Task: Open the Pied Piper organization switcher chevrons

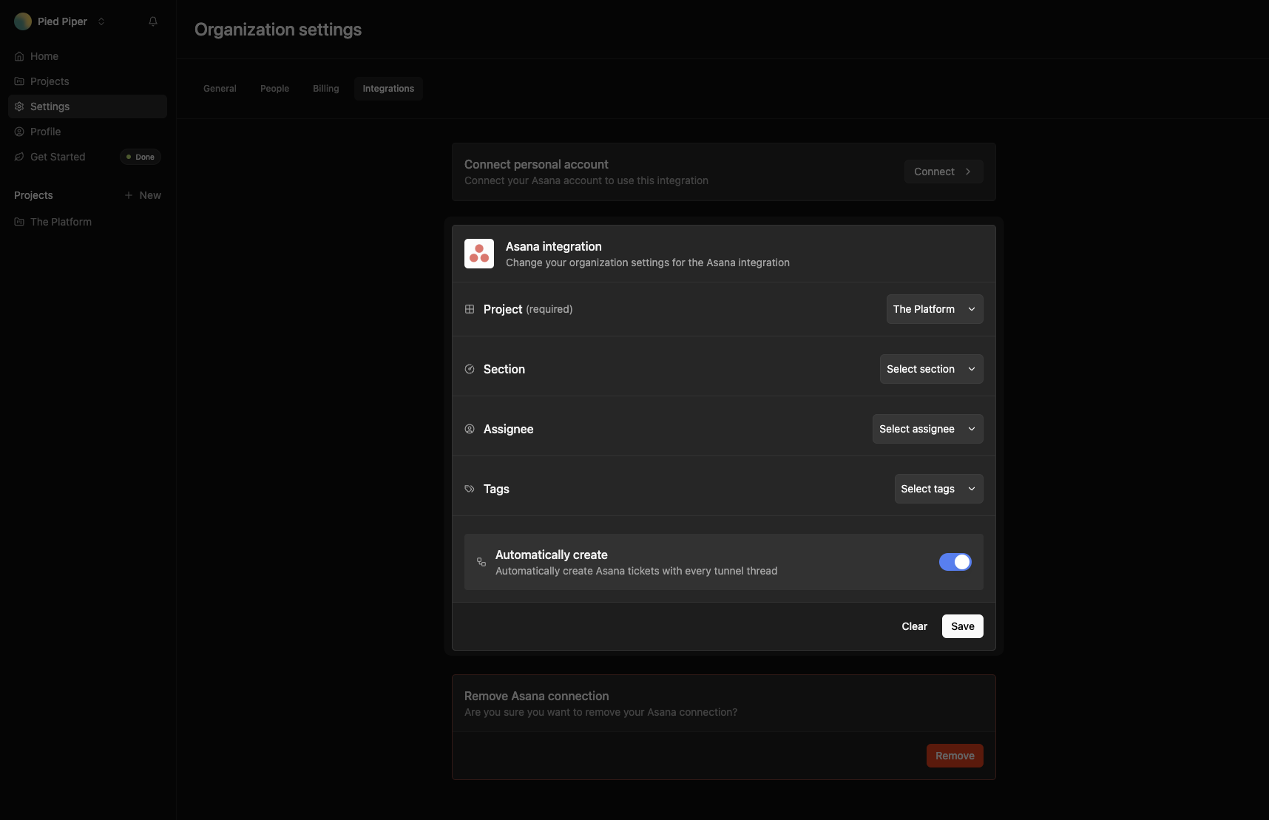Action: [101, 21]
